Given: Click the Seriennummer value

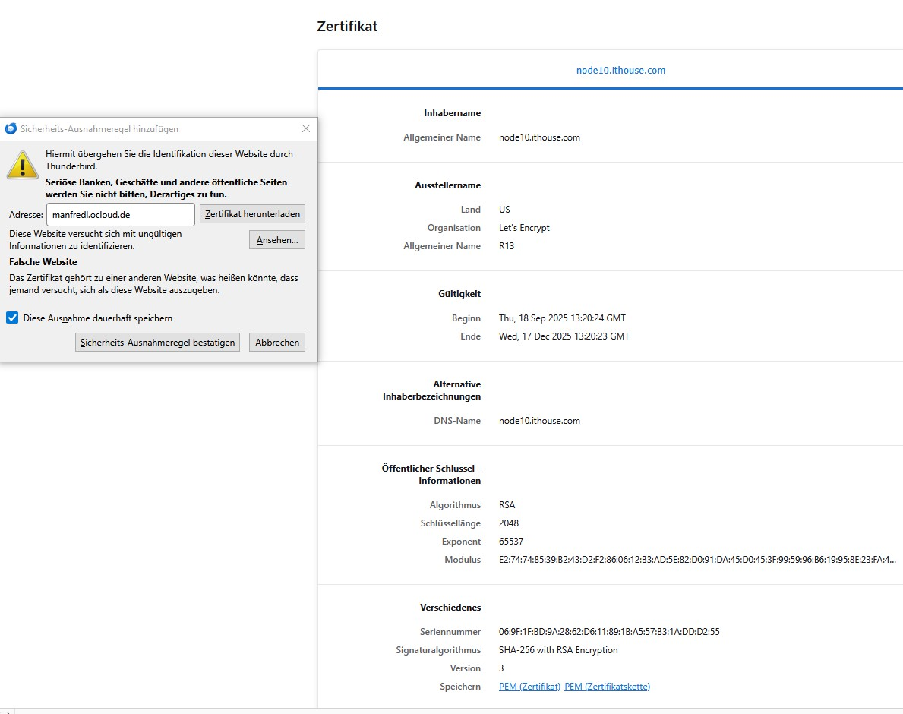Looking at the screenshot, I should point(609,632).
